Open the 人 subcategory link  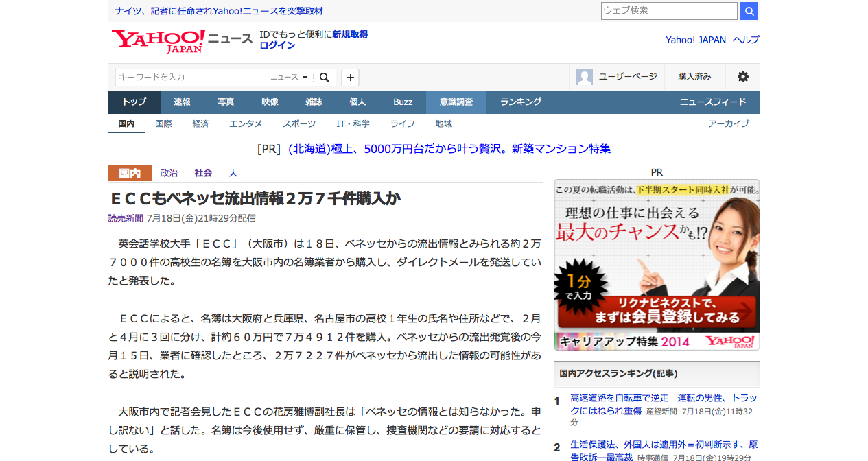(x=233, y=173)
